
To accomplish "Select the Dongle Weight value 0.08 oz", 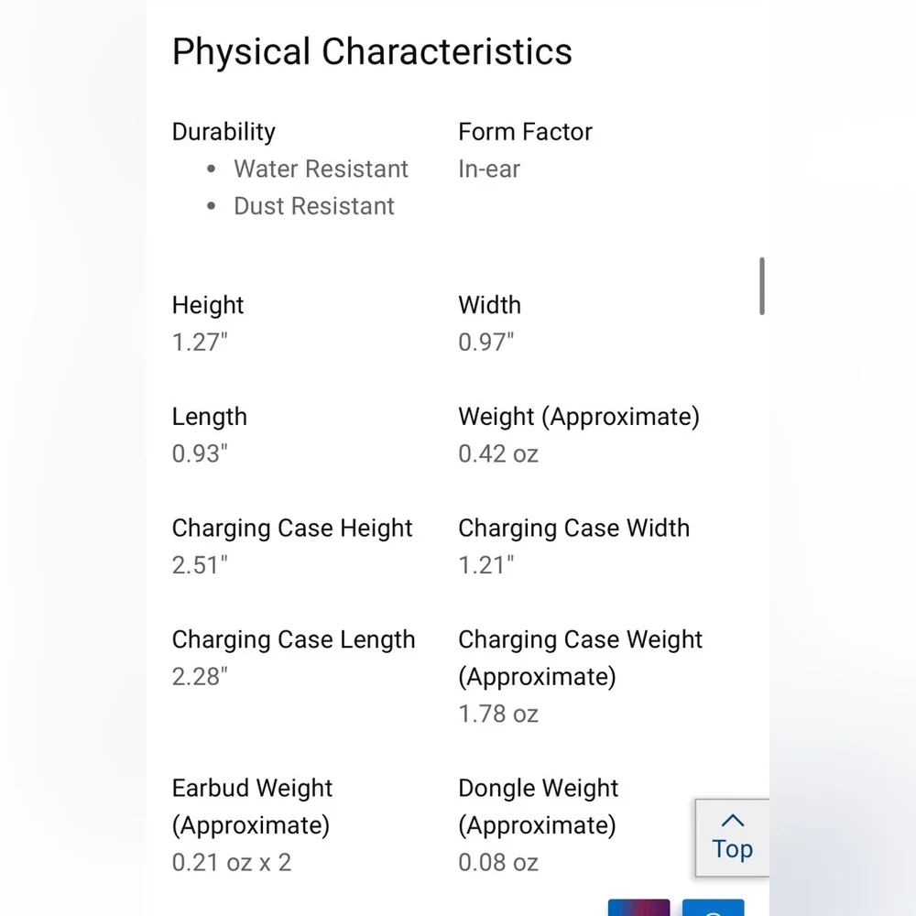I will (x=498, y=863).
